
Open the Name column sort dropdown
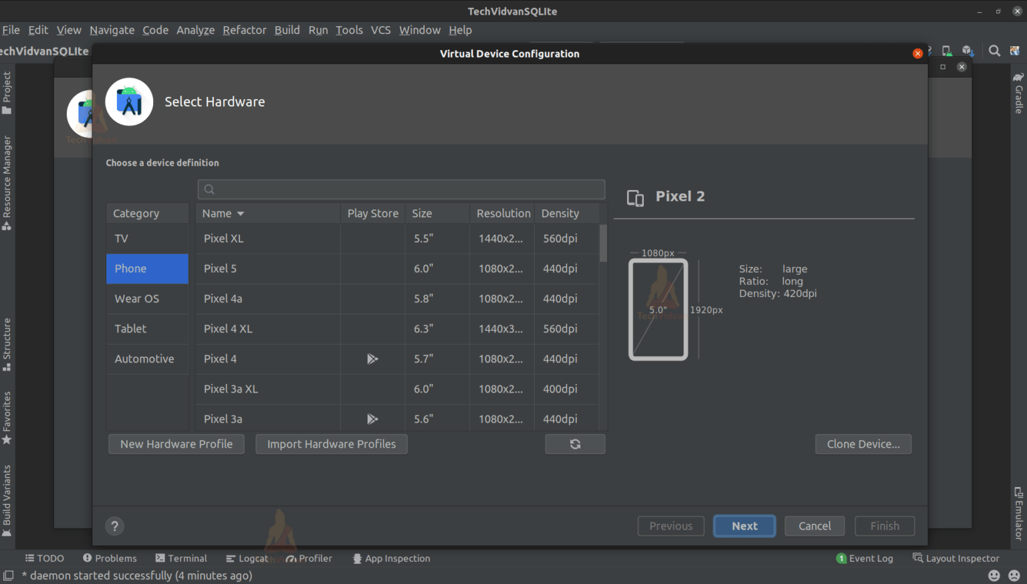coord(239,213)
